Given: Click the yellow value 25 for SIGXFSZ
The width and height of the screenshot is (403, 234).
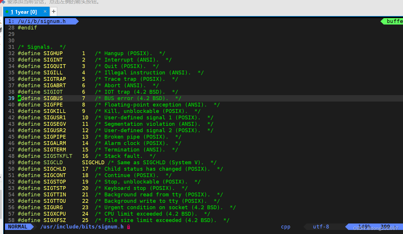Looking at the screenshot, I should click(85, 220).
